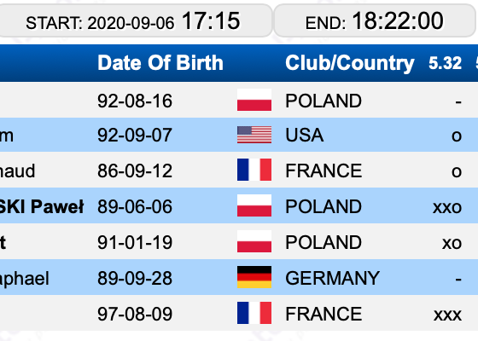Click the France flag beside 86-09-12
The height and width of the screenshot is (341, 478).
click(254, 170)
